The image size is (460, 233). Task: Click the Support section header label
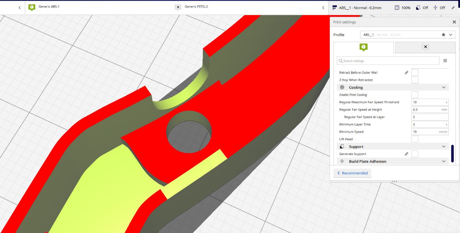pos(356,147)
